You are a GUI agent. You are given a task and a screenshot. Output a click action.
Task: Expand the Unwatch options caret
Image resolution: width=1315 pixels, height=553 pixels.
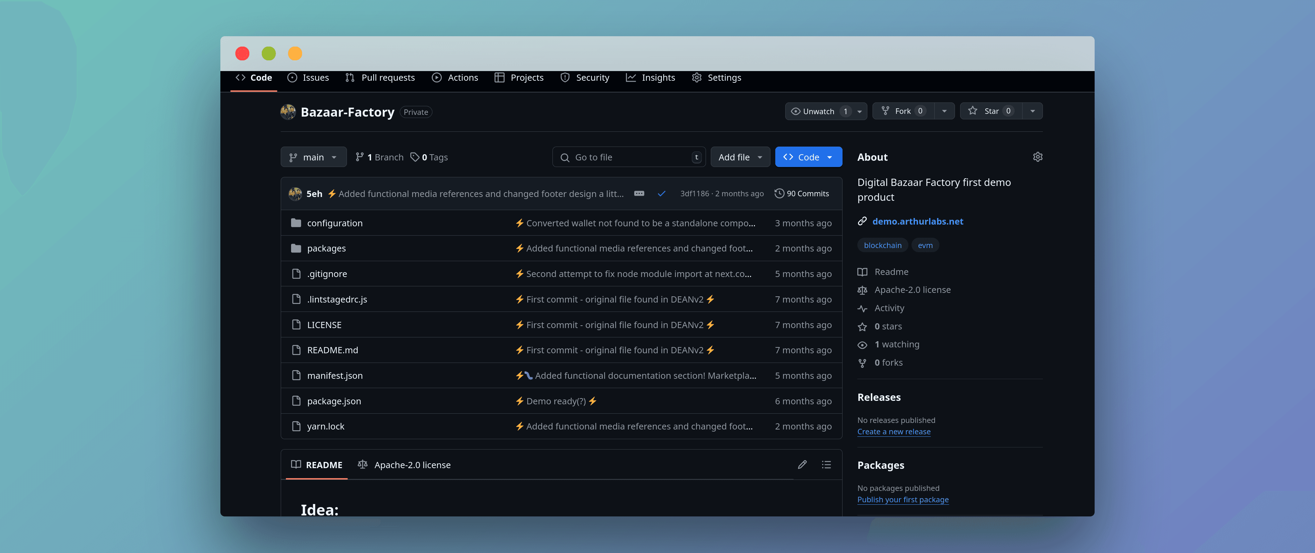click(860, 111)
